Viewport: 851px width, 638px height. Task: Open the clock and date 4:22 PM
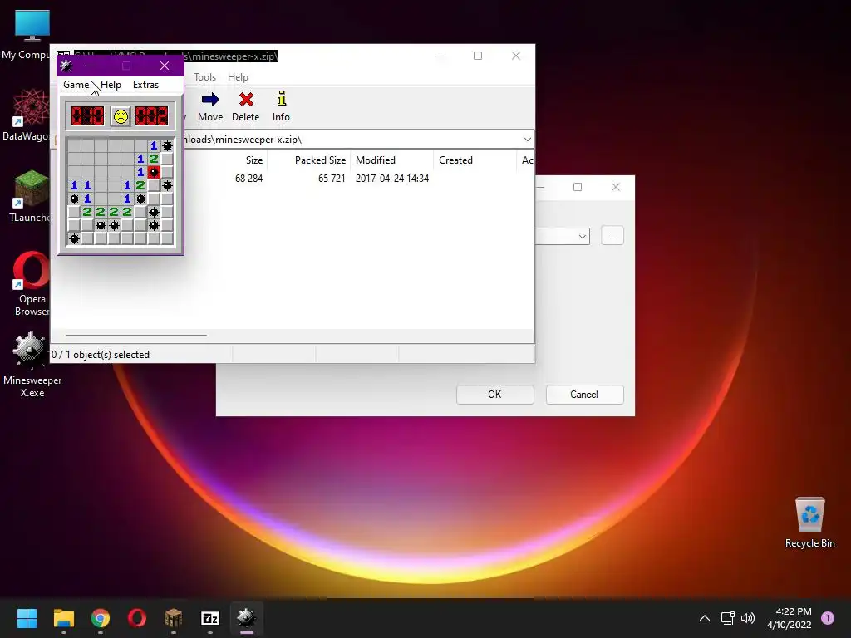[790, 618]
